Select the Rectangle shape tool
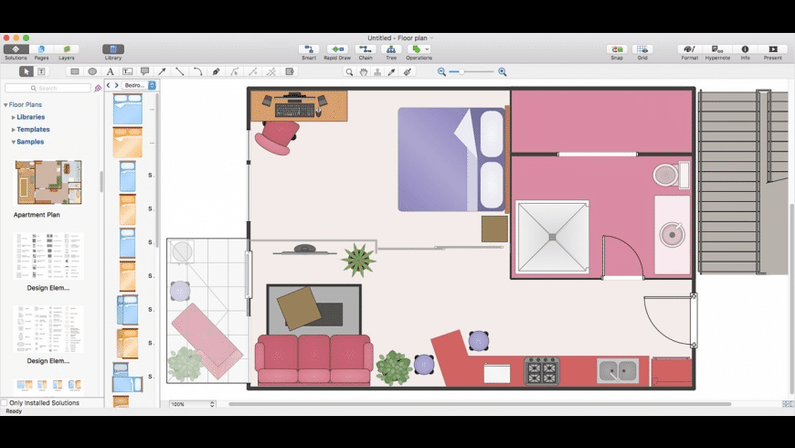Viewport: 795px width, 448px height. tap(75, 71)
